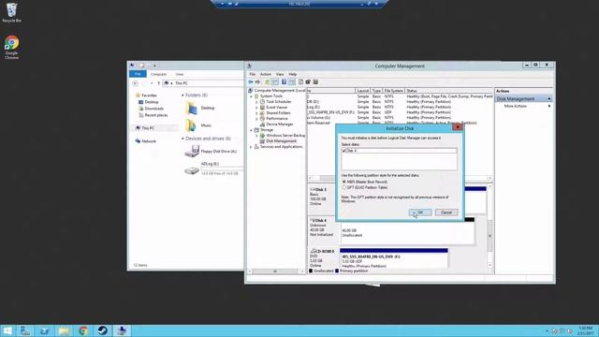Click Disk 4 Not Initialized label
599x337 pixels.
coord(321,235)
